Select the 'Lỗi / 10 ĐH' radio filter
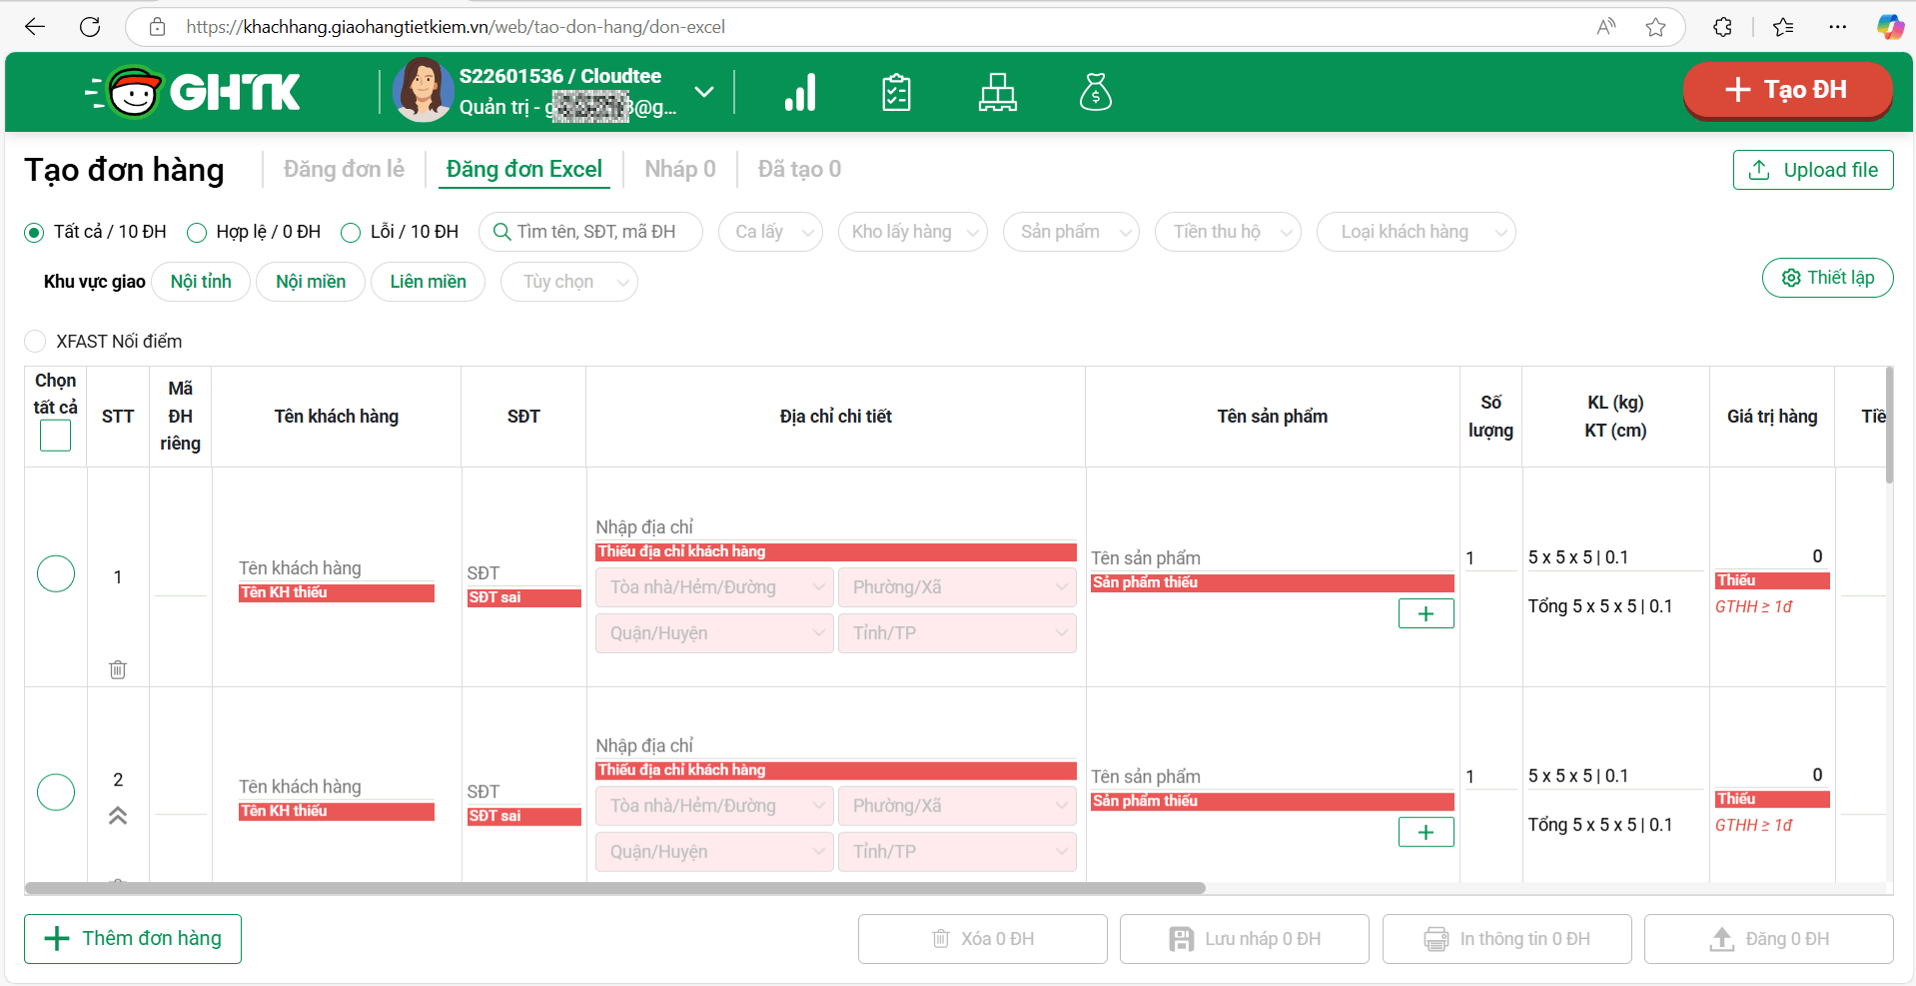 (351, 233)
